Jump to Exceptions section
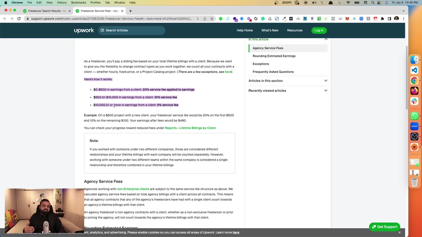 (x=261, y=64)
